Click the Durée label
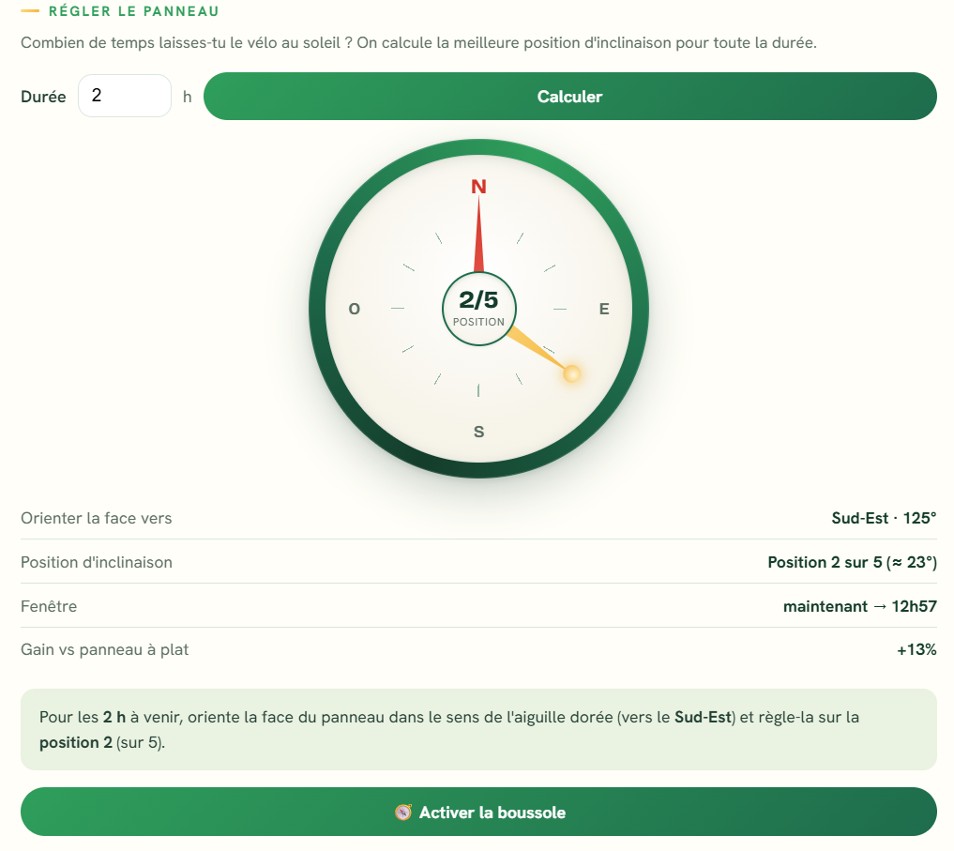Screen dimensions: 954x851 (x=43, y=97)
